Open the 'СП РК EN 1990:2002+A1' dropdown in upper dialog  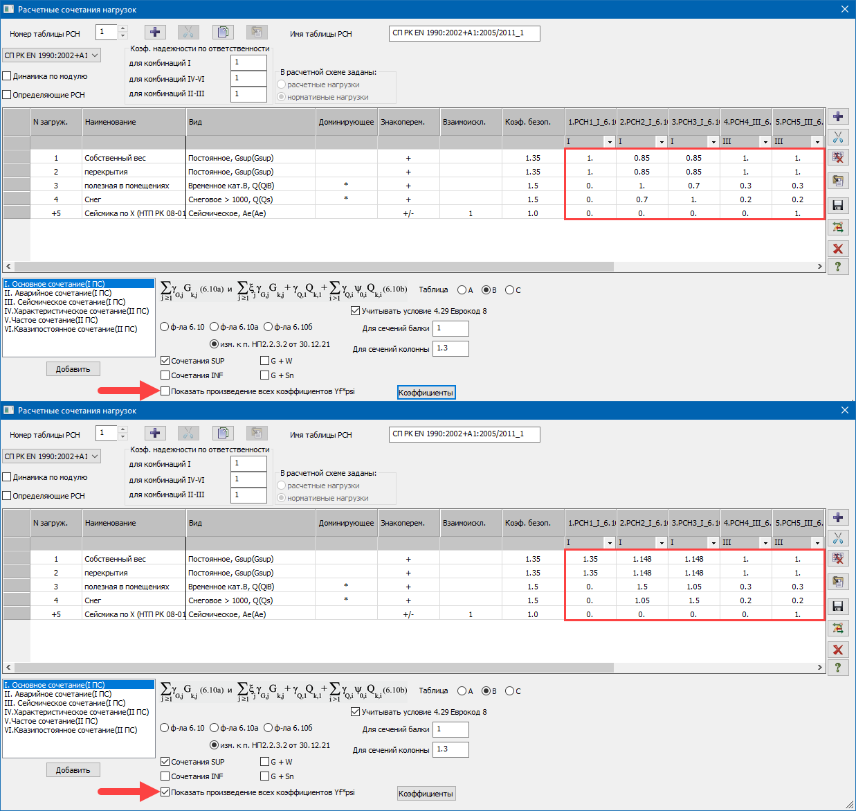tap(51, 55)
